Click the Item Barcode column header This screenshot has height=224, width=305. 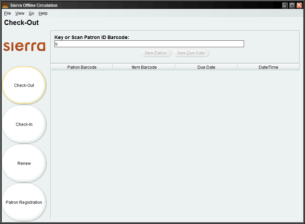click(x=144, y=67)
